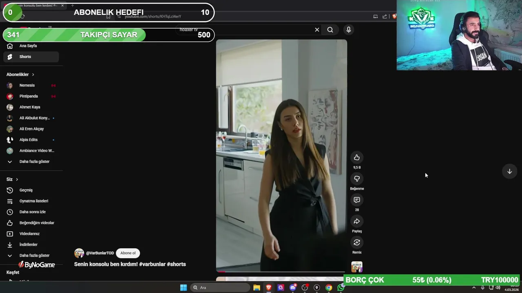522x293 pixels.
Task: Open the cast/screen icon in address bar
Action: click(375, 16)
